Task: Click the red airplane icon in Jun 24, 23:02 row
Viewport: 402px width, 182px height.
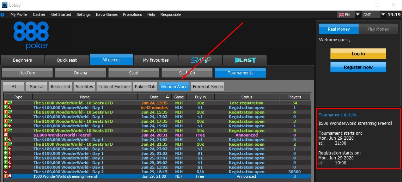Action: point(10,149)
